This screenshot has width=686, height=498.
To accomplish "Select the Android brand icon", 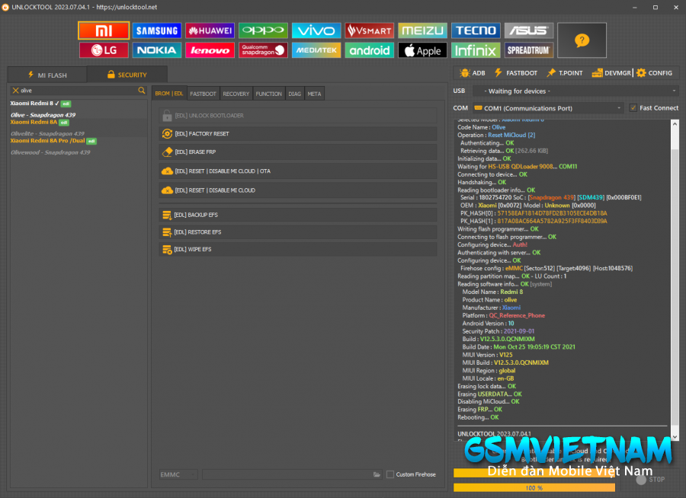I will point(369,50).
